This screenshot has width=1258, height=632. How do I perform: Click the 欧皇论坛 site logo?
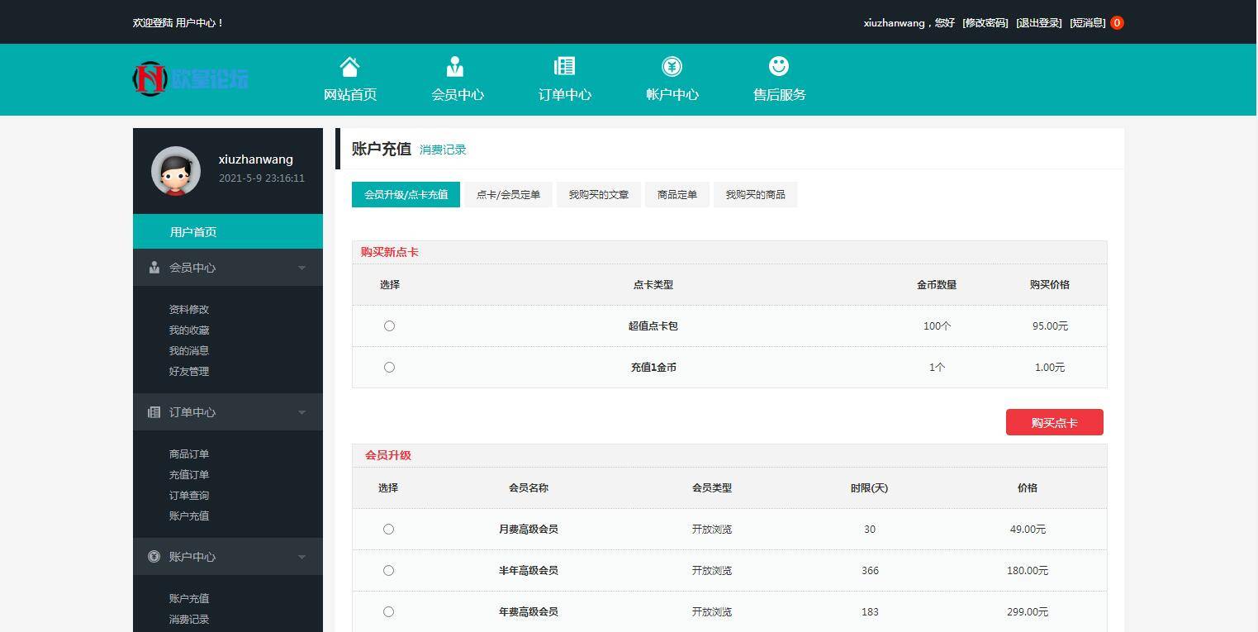point(190,78)
